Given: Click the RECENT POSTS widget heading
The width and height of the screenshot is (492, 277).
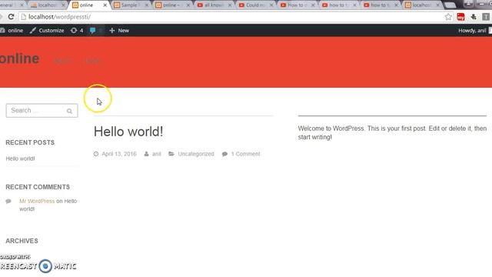Looking at the screenshot, I should click(30, 142).
